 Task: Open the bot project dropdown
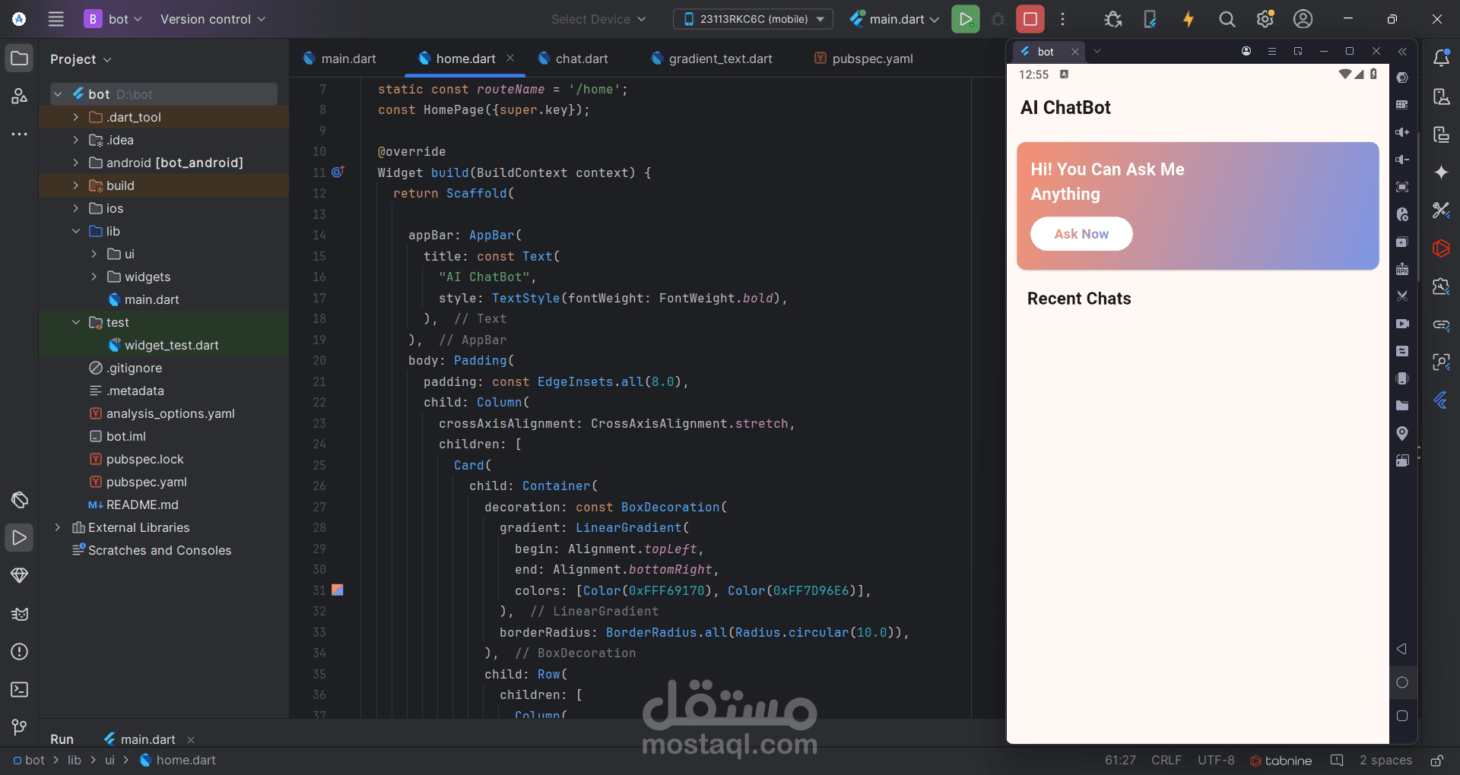[113, 19]
